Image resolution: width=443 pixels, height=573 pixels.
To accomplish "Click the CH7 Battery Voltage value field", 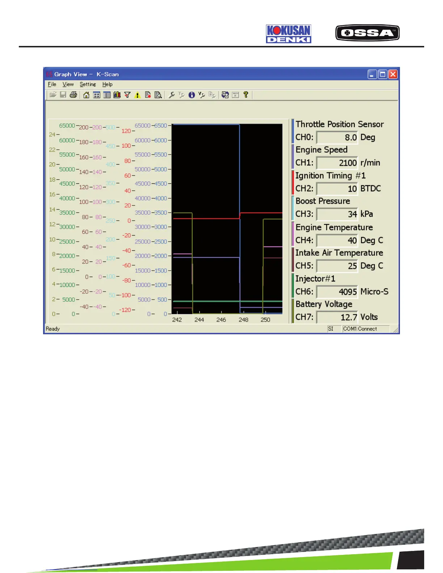I will 337,317.
